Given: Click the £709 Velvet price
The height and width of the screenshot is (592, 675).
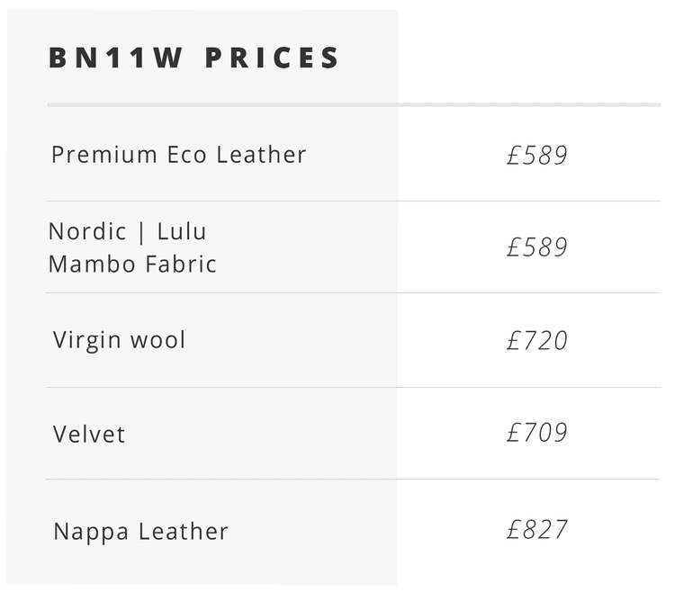Looking at the screenshot, I should (536, 433).
